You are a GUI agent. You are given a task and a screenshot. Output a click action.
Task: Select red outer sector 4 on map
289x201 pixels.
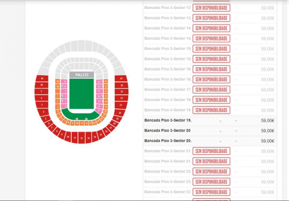pyautogui.click(x=44, y=112)
